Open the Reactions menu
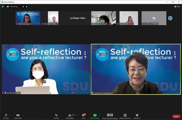182x120 pixels. tap(137, 116)
